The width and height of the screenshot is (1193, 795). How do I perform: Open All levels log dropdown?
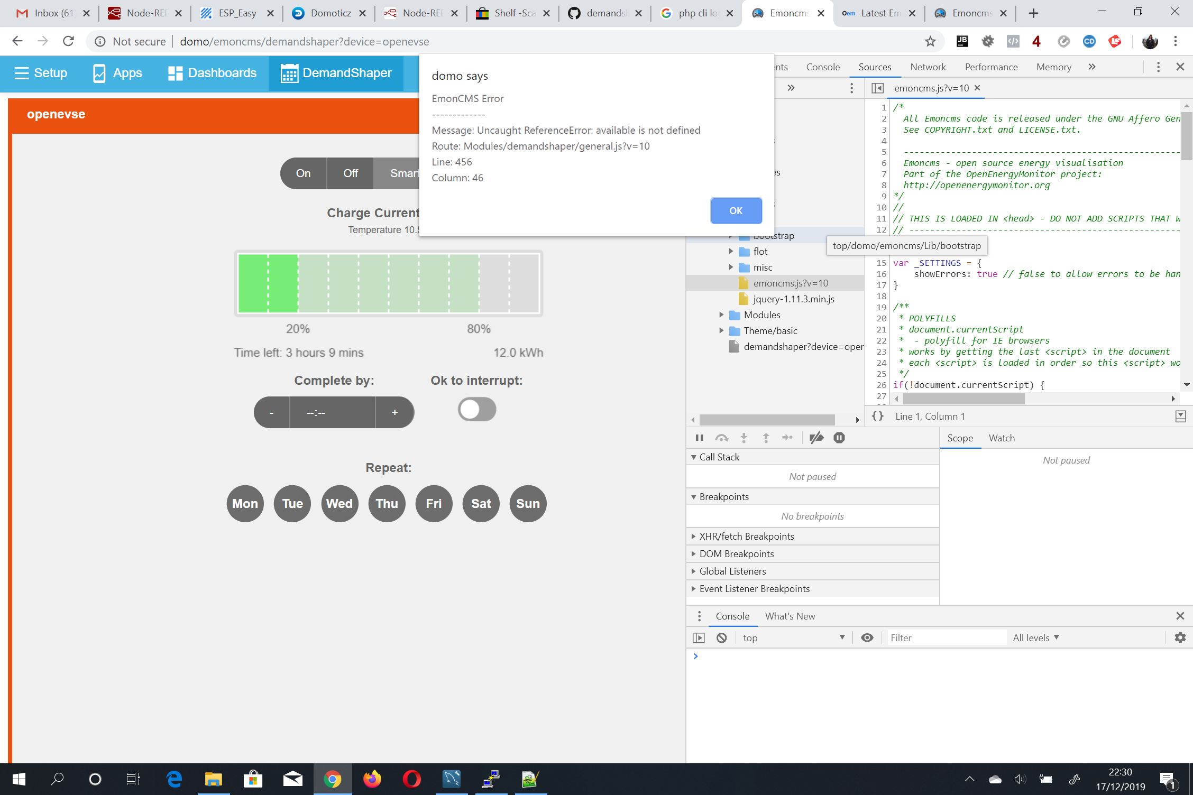point(1036,638)
